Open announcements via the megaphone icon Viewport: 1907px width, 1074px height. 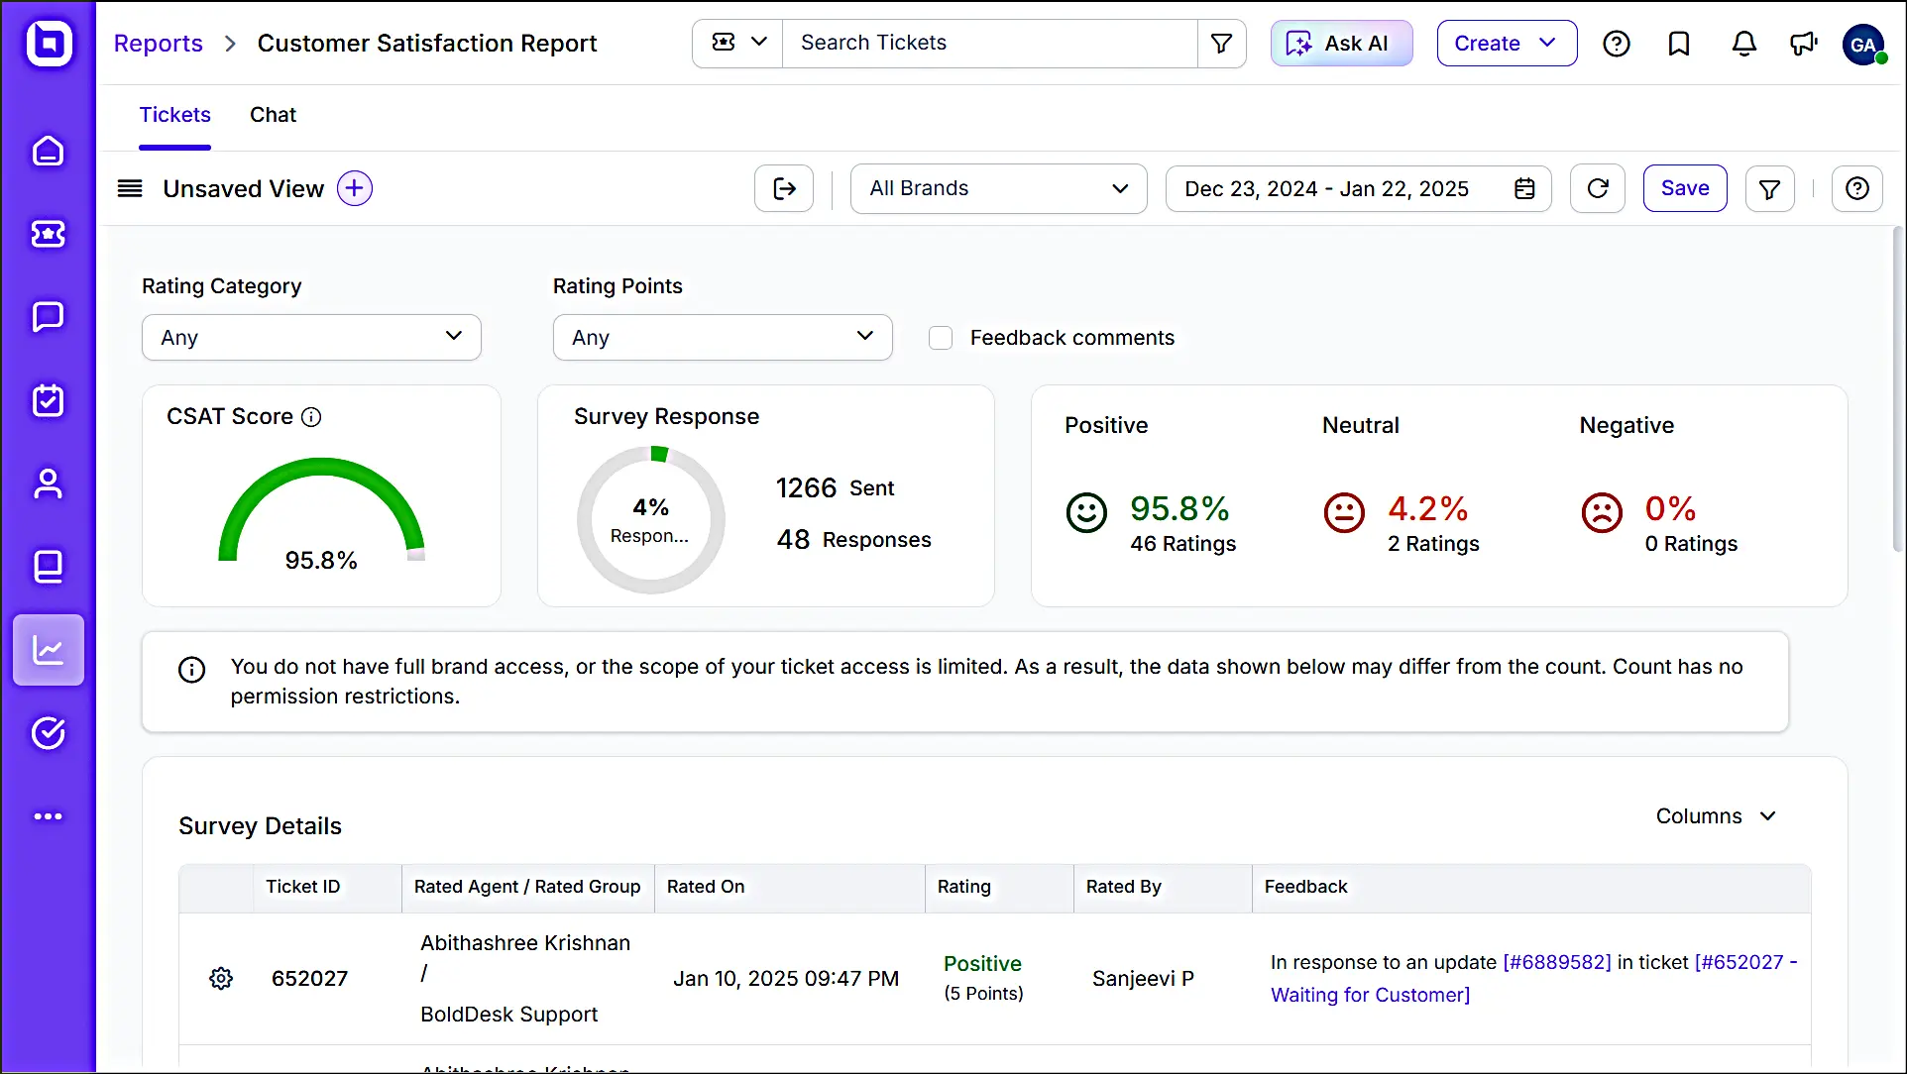click(1804, 44)
